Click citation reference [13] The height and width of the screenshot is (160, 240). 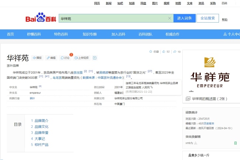pyautogui.click(x=128, y=76)
